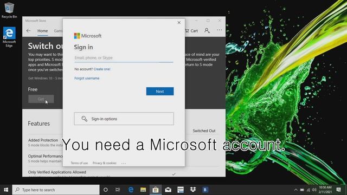Image resolution: width=347 pixels, height=195 pixels.
Task: Click the Added Protection feature text
Action: point(43,140)
